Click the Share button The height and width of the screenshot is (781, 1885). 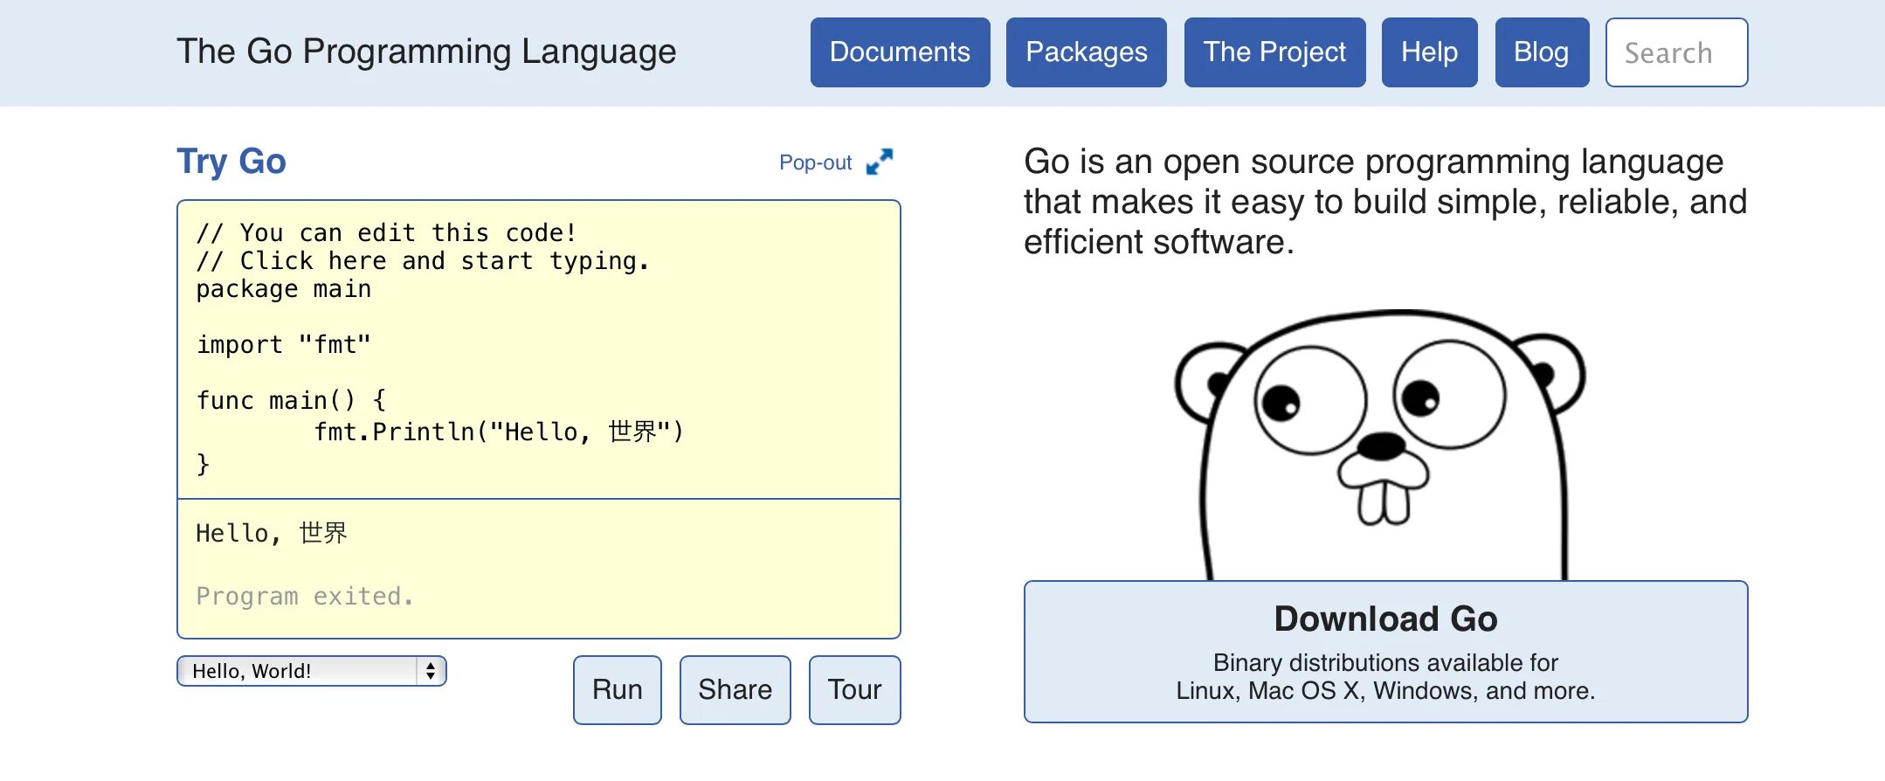(x=735, y=690)
